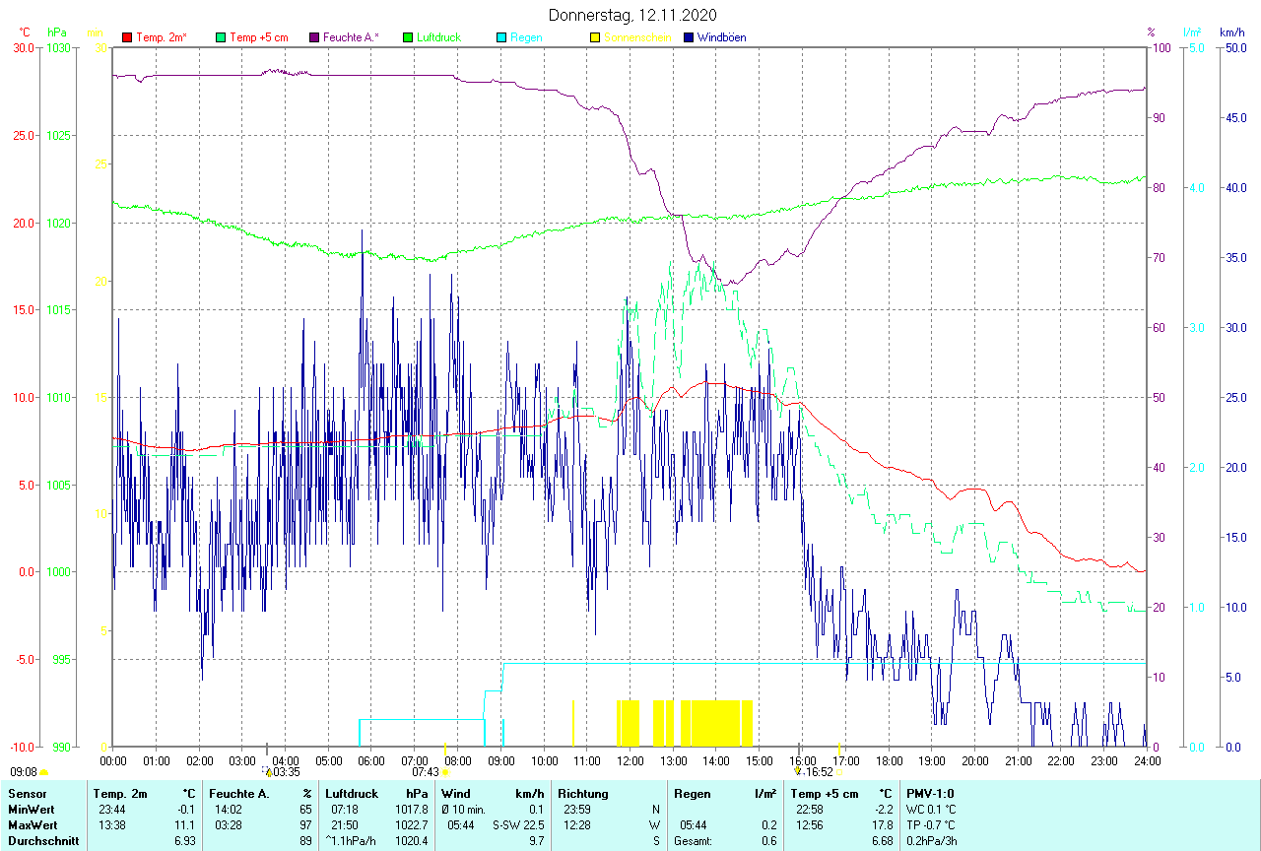Click the purple Feuchte A. legend swatch

pos(315,37)
